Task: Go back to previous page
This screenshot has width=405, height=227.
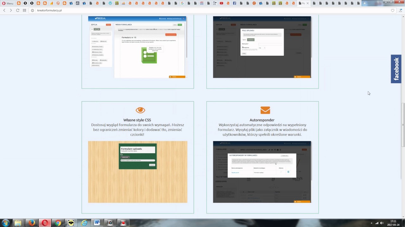Action: click(4, 10)
